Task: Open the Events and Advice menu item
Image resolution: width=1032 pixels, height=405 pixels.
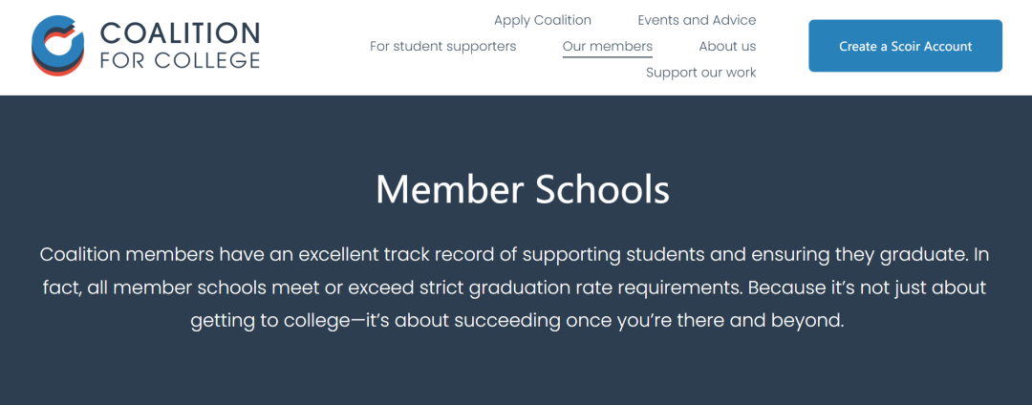Action: pos(697,20)
